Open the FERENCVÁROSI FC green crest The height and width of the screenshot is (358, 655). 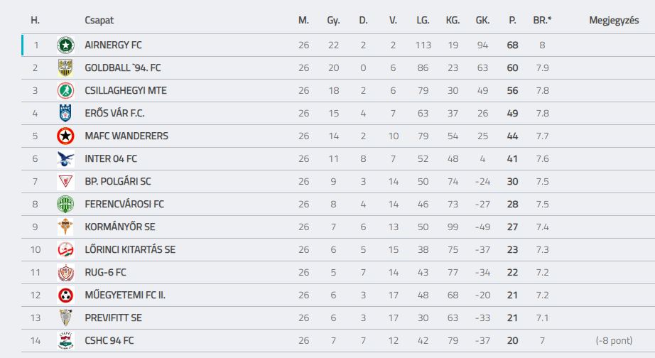65,205
